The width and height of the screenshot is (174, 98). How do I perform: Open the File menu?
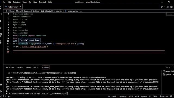pyautogui.click(x=4, y=2)
